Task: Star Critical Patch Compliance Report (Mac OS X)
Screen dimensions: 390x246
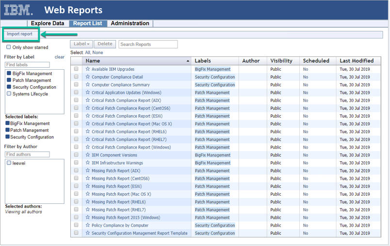Action: coord(87,123)
